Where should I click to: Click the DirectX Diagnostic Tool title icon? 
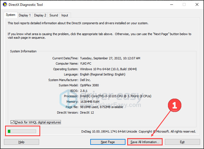tap(5, 4)
